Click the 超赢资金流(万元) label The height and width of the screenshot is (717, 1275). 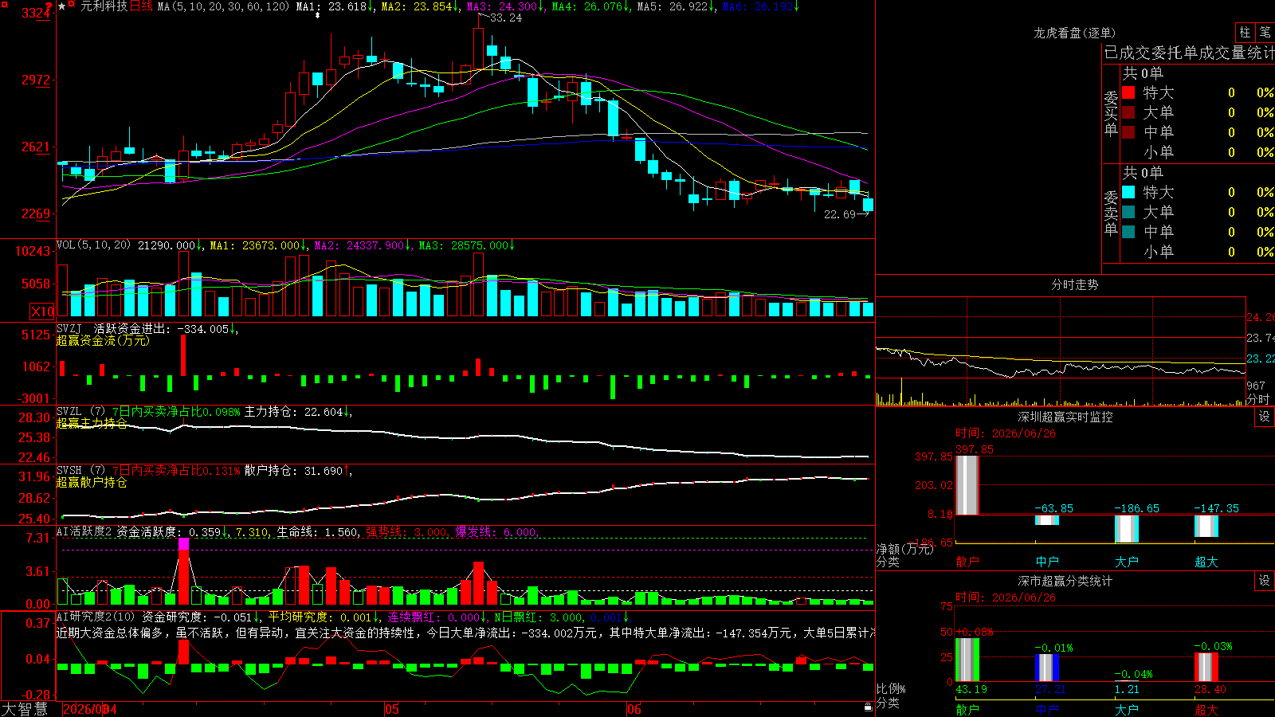(x=103, y=340)
